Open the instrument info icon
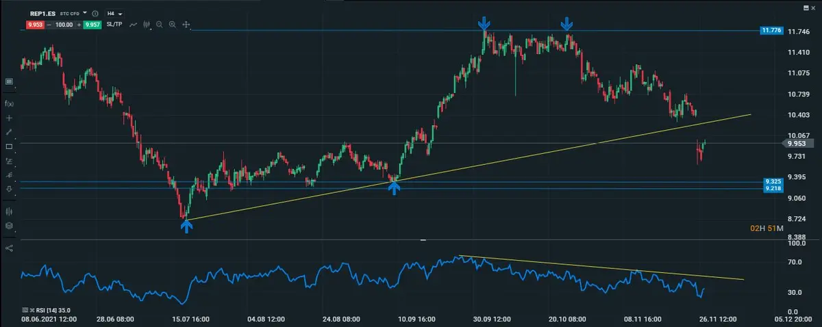Screen dimensions: 822x327 (x=95, y=13)
